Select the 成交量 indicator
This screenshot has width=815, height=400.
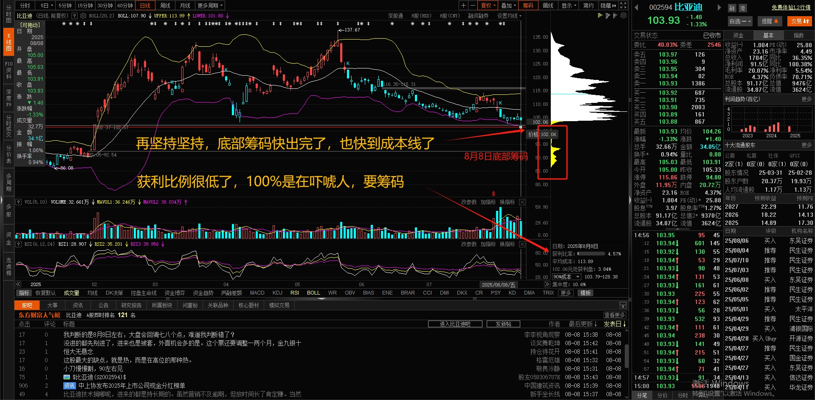[71, 293]
